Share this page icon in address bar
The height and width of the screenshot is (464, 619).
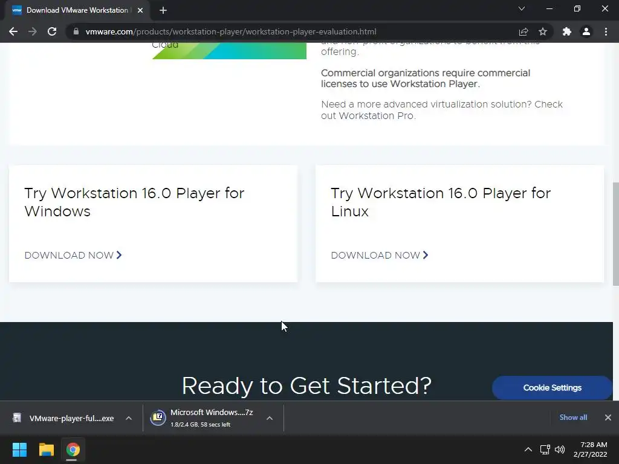coord(523,31)
